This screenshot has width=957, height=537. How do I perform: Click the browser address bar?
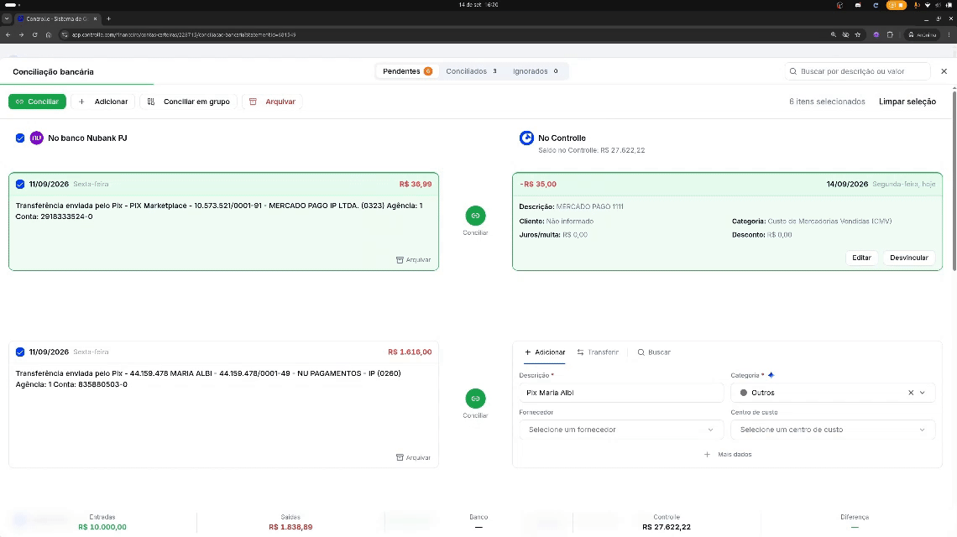point(444,34)
